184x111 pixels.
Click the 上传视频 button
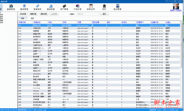point(54,14)
